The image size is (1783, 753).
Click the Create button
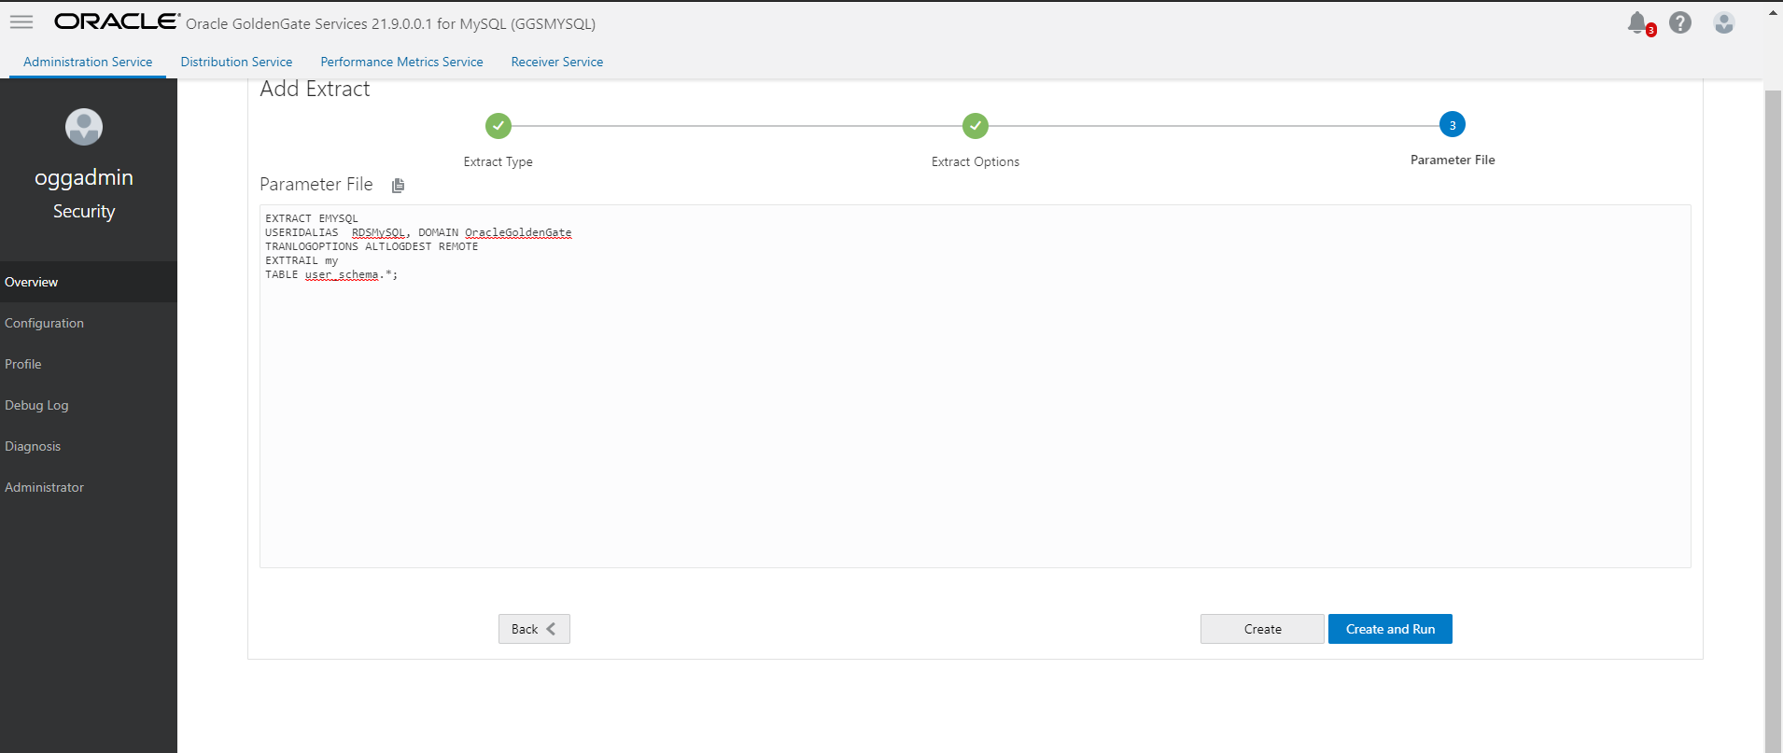1262,629
